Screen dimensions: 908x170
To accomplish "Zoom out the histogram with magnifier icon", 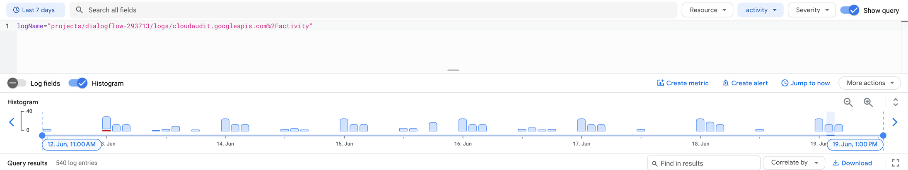I will coord(848,102).
